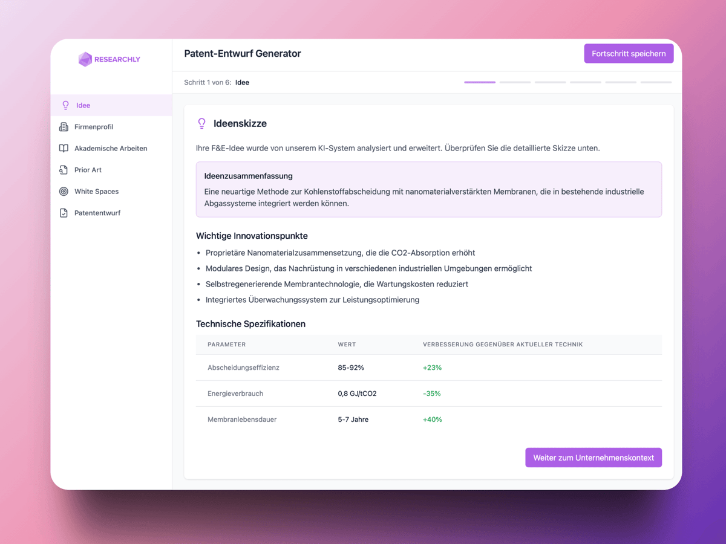Viewport: 726px width, 544px height.
Task: Select White Spaces in the sidebar
Action: [x=96, y=192]
